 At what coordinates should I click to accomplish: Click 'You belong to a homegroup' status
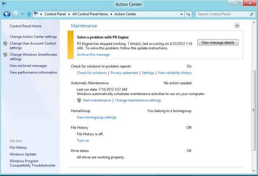click(169, 111)
